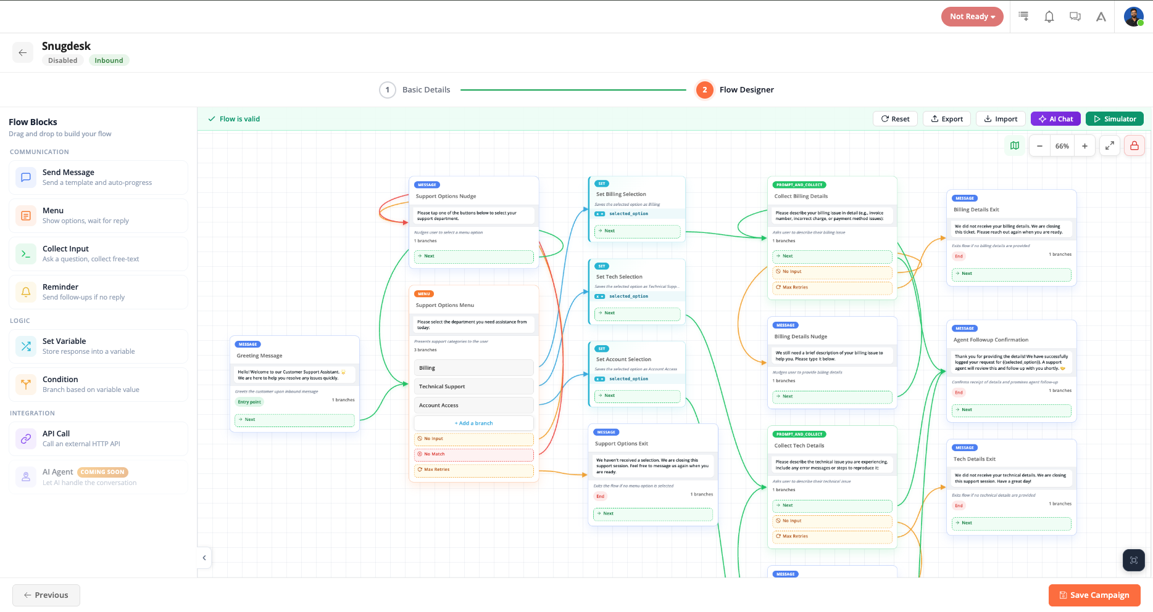Select the Billing branch in Support Options Menu

pyautogui.click(x=473, y=368)
